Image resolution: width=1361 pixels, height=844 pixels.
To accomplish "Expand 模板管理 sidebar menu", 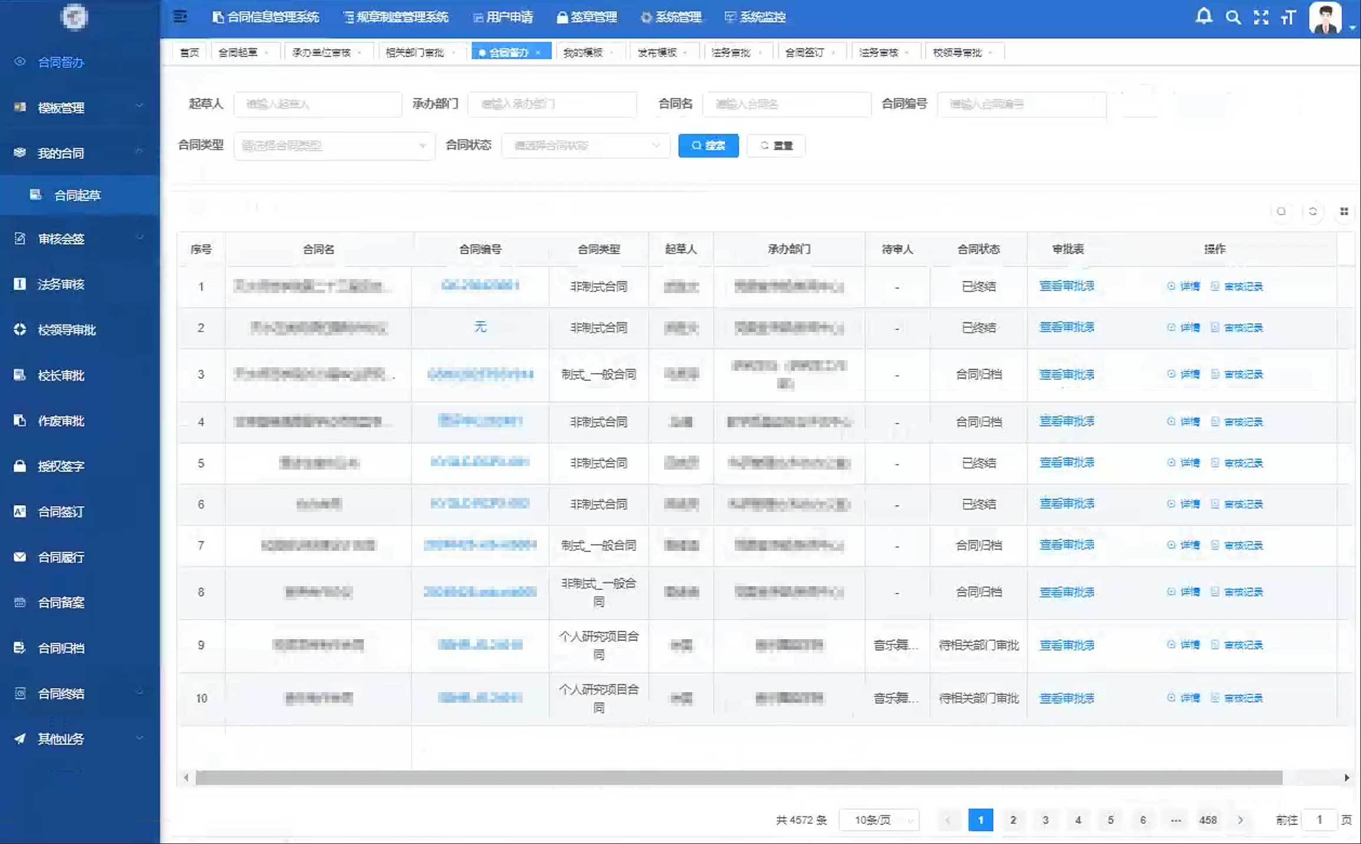I will [x=80, y=108].
